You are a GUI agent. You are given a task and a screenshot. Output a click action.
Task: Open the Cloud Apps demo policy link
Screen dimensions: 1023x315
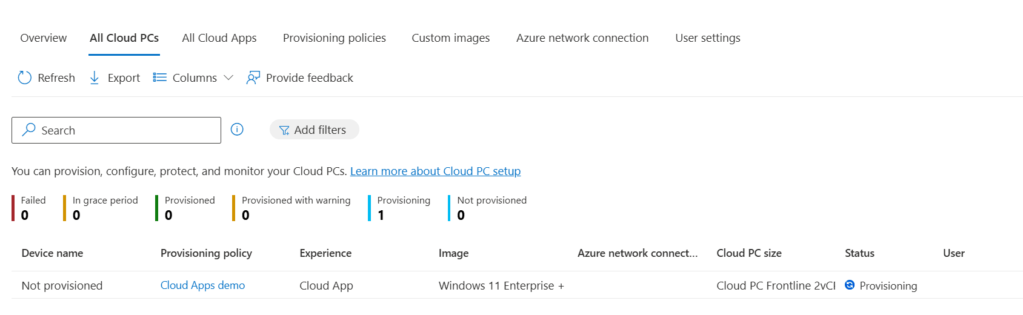202,285
